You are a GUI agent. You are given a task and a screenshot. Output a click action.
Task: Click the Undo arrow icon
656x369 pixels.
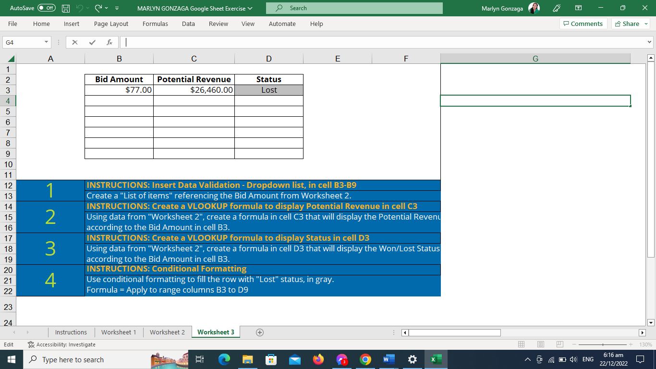(x=80, y=8)
